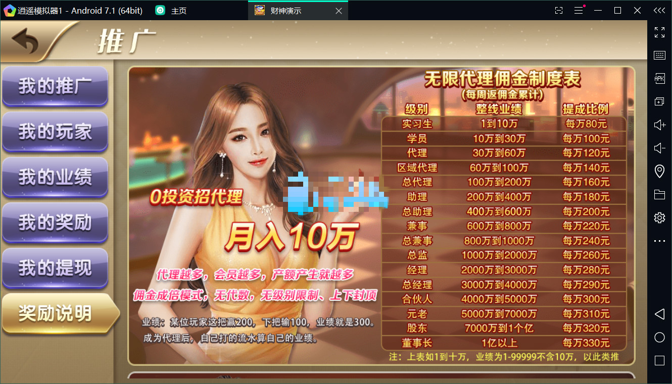Decrease the emulator volume
This screenshot has width=672, height=384.
[659, 148]
